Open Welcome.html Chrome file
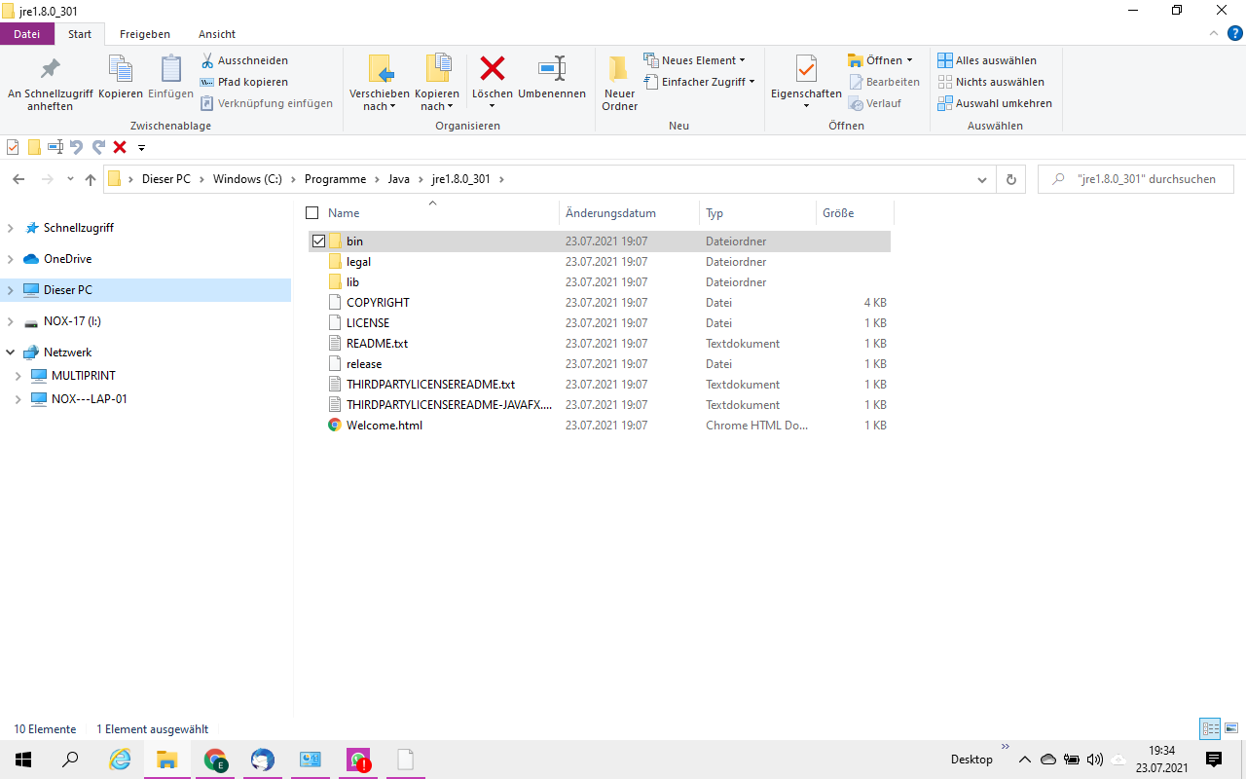 (x=384, y=426)
